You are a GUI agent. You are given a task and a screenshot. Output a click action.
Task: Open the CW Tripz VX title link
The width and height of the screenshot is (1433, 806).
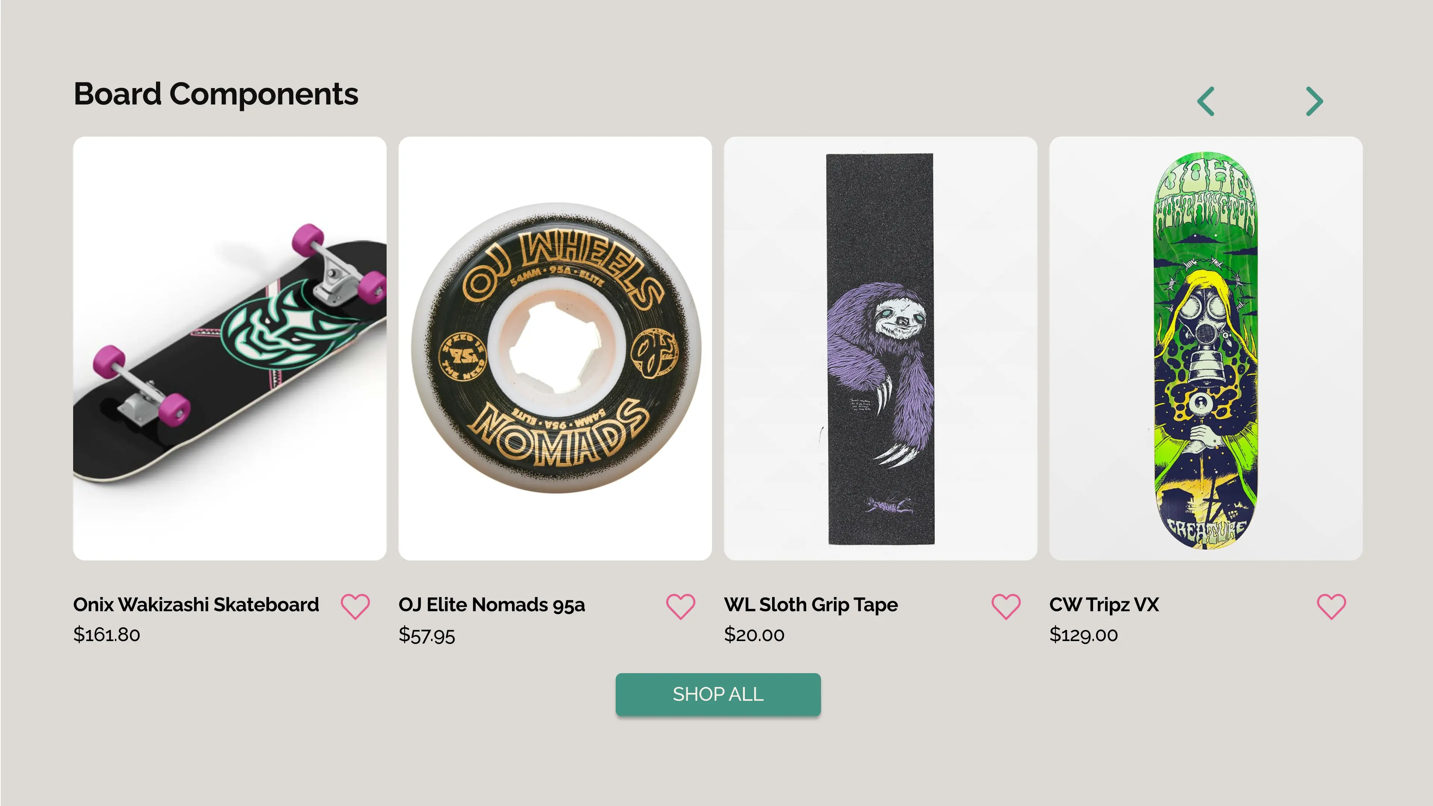coord(1104,604)
